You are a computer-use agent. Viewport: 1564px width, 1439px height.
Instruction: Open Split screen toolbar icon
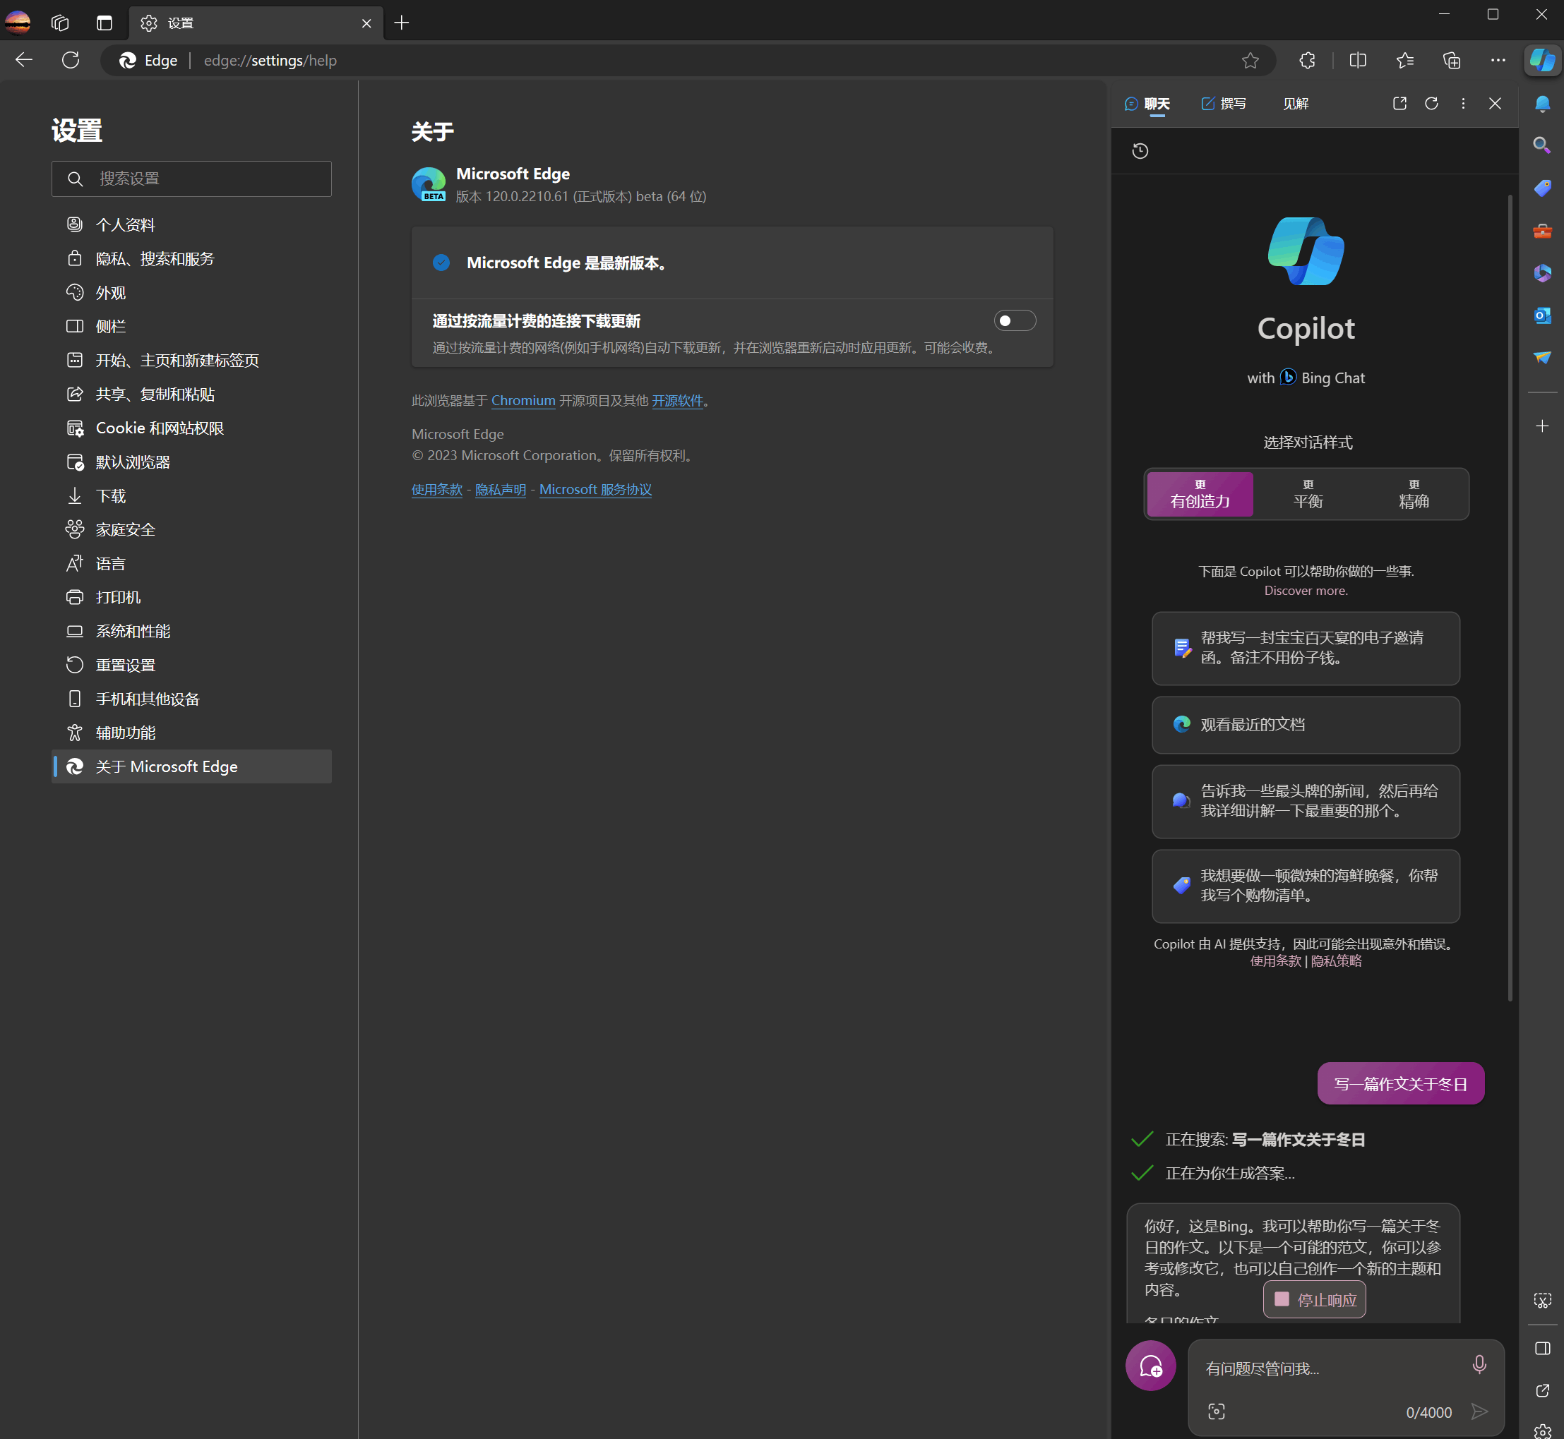click(1358, 61)
